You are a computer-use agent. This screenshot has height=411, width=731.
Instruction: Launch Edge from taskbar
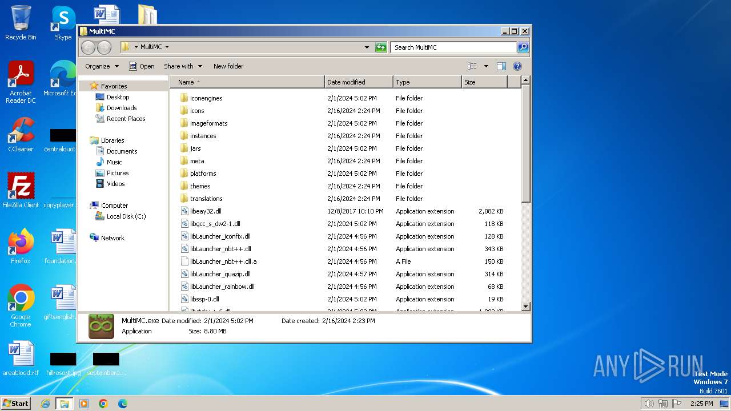[x=122, y=404]
